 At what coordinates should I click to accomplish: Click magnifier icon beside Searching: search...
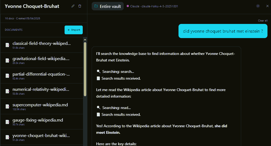(x=98, y=71)
